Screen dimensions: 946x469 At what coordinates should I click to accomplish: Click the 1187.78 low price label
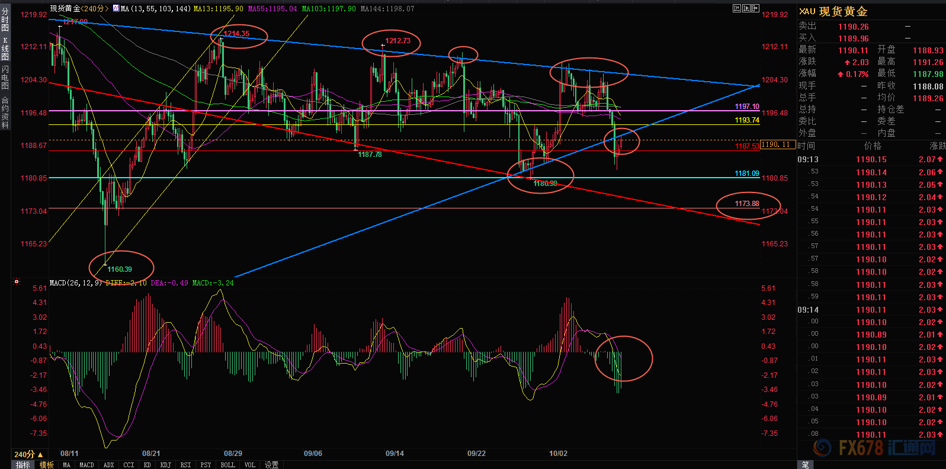pos(370,155)
